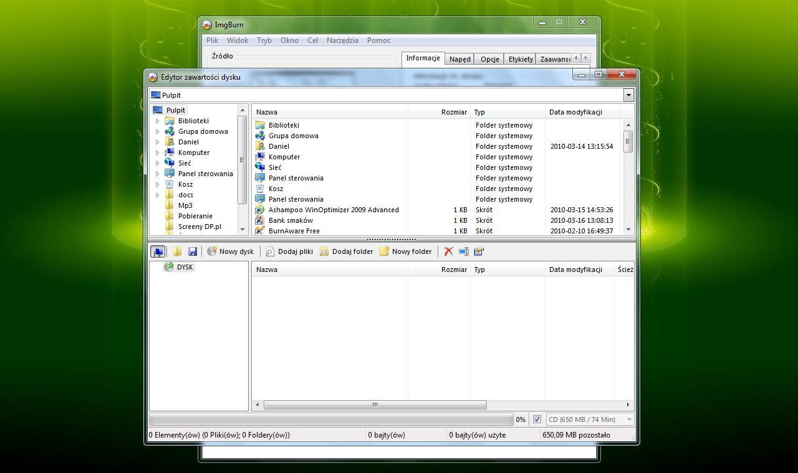This screenshot has height=473, width=798.
Task: Select Screeny DP.pl folder in tree
Action: click(199, 227)
